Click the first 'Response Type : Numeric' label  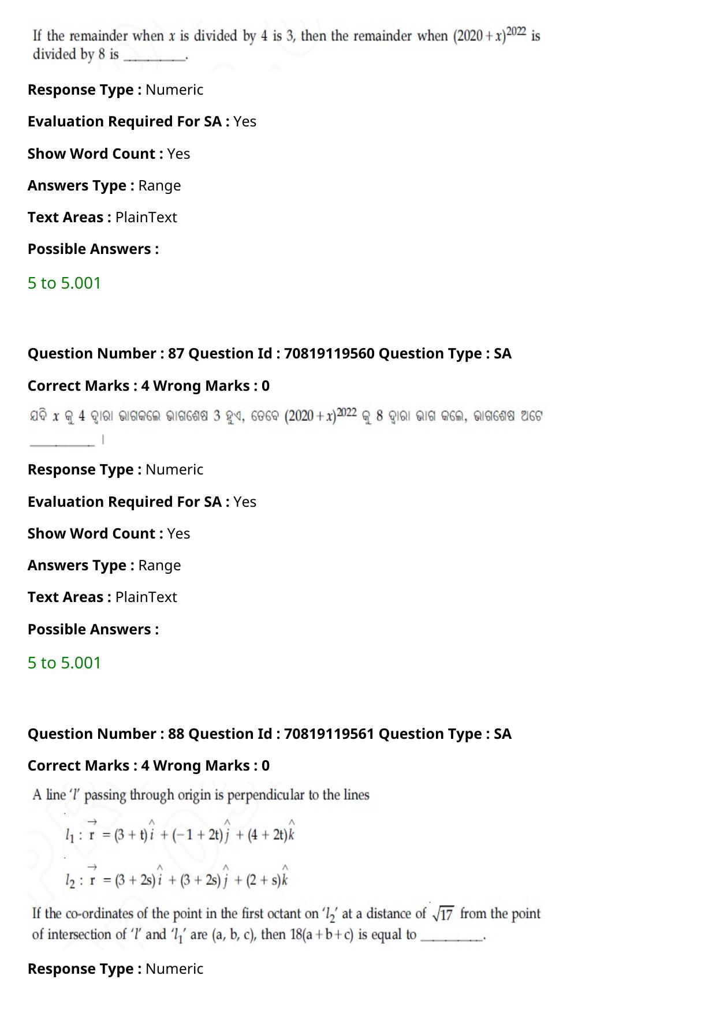(x=115, y=90)
